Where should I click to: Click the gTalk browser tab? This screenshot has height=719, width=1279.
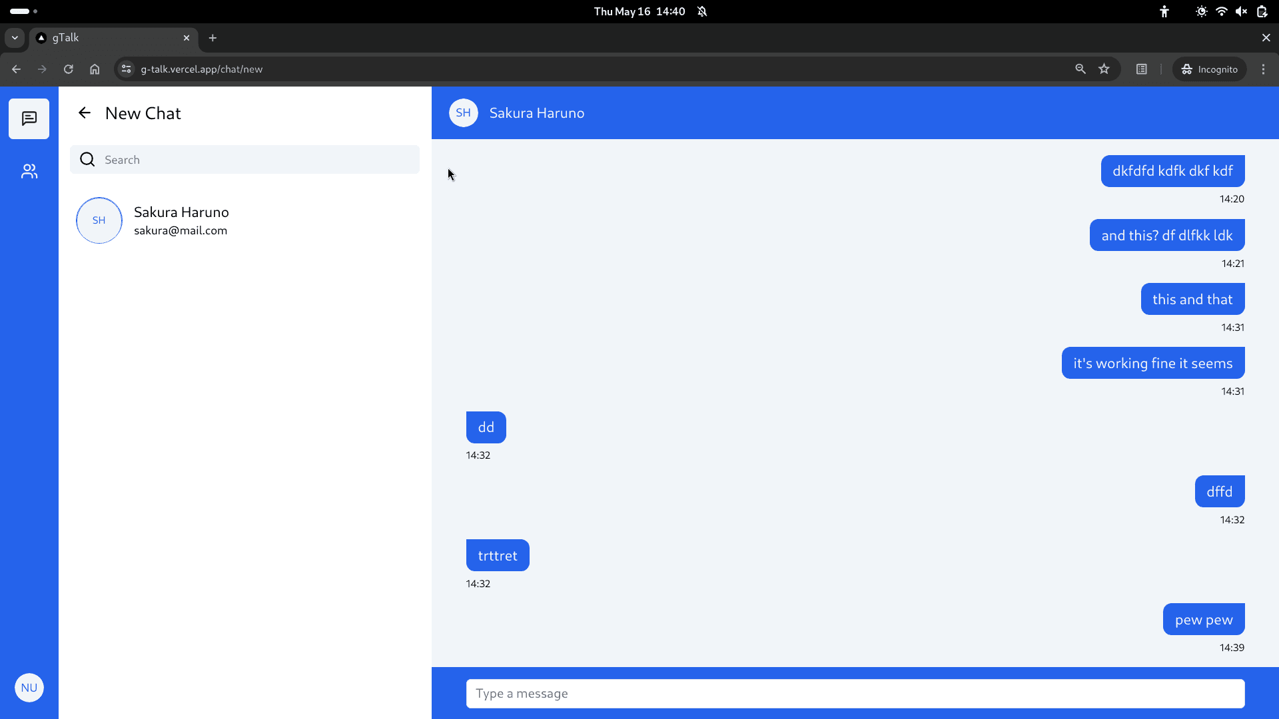(x=113, y=37)
